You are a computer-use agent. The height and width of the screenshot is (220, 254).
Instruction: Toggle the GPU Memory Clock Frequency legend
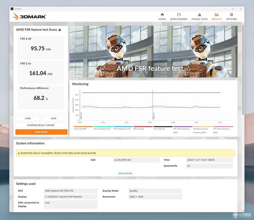[x=203, y=130]
